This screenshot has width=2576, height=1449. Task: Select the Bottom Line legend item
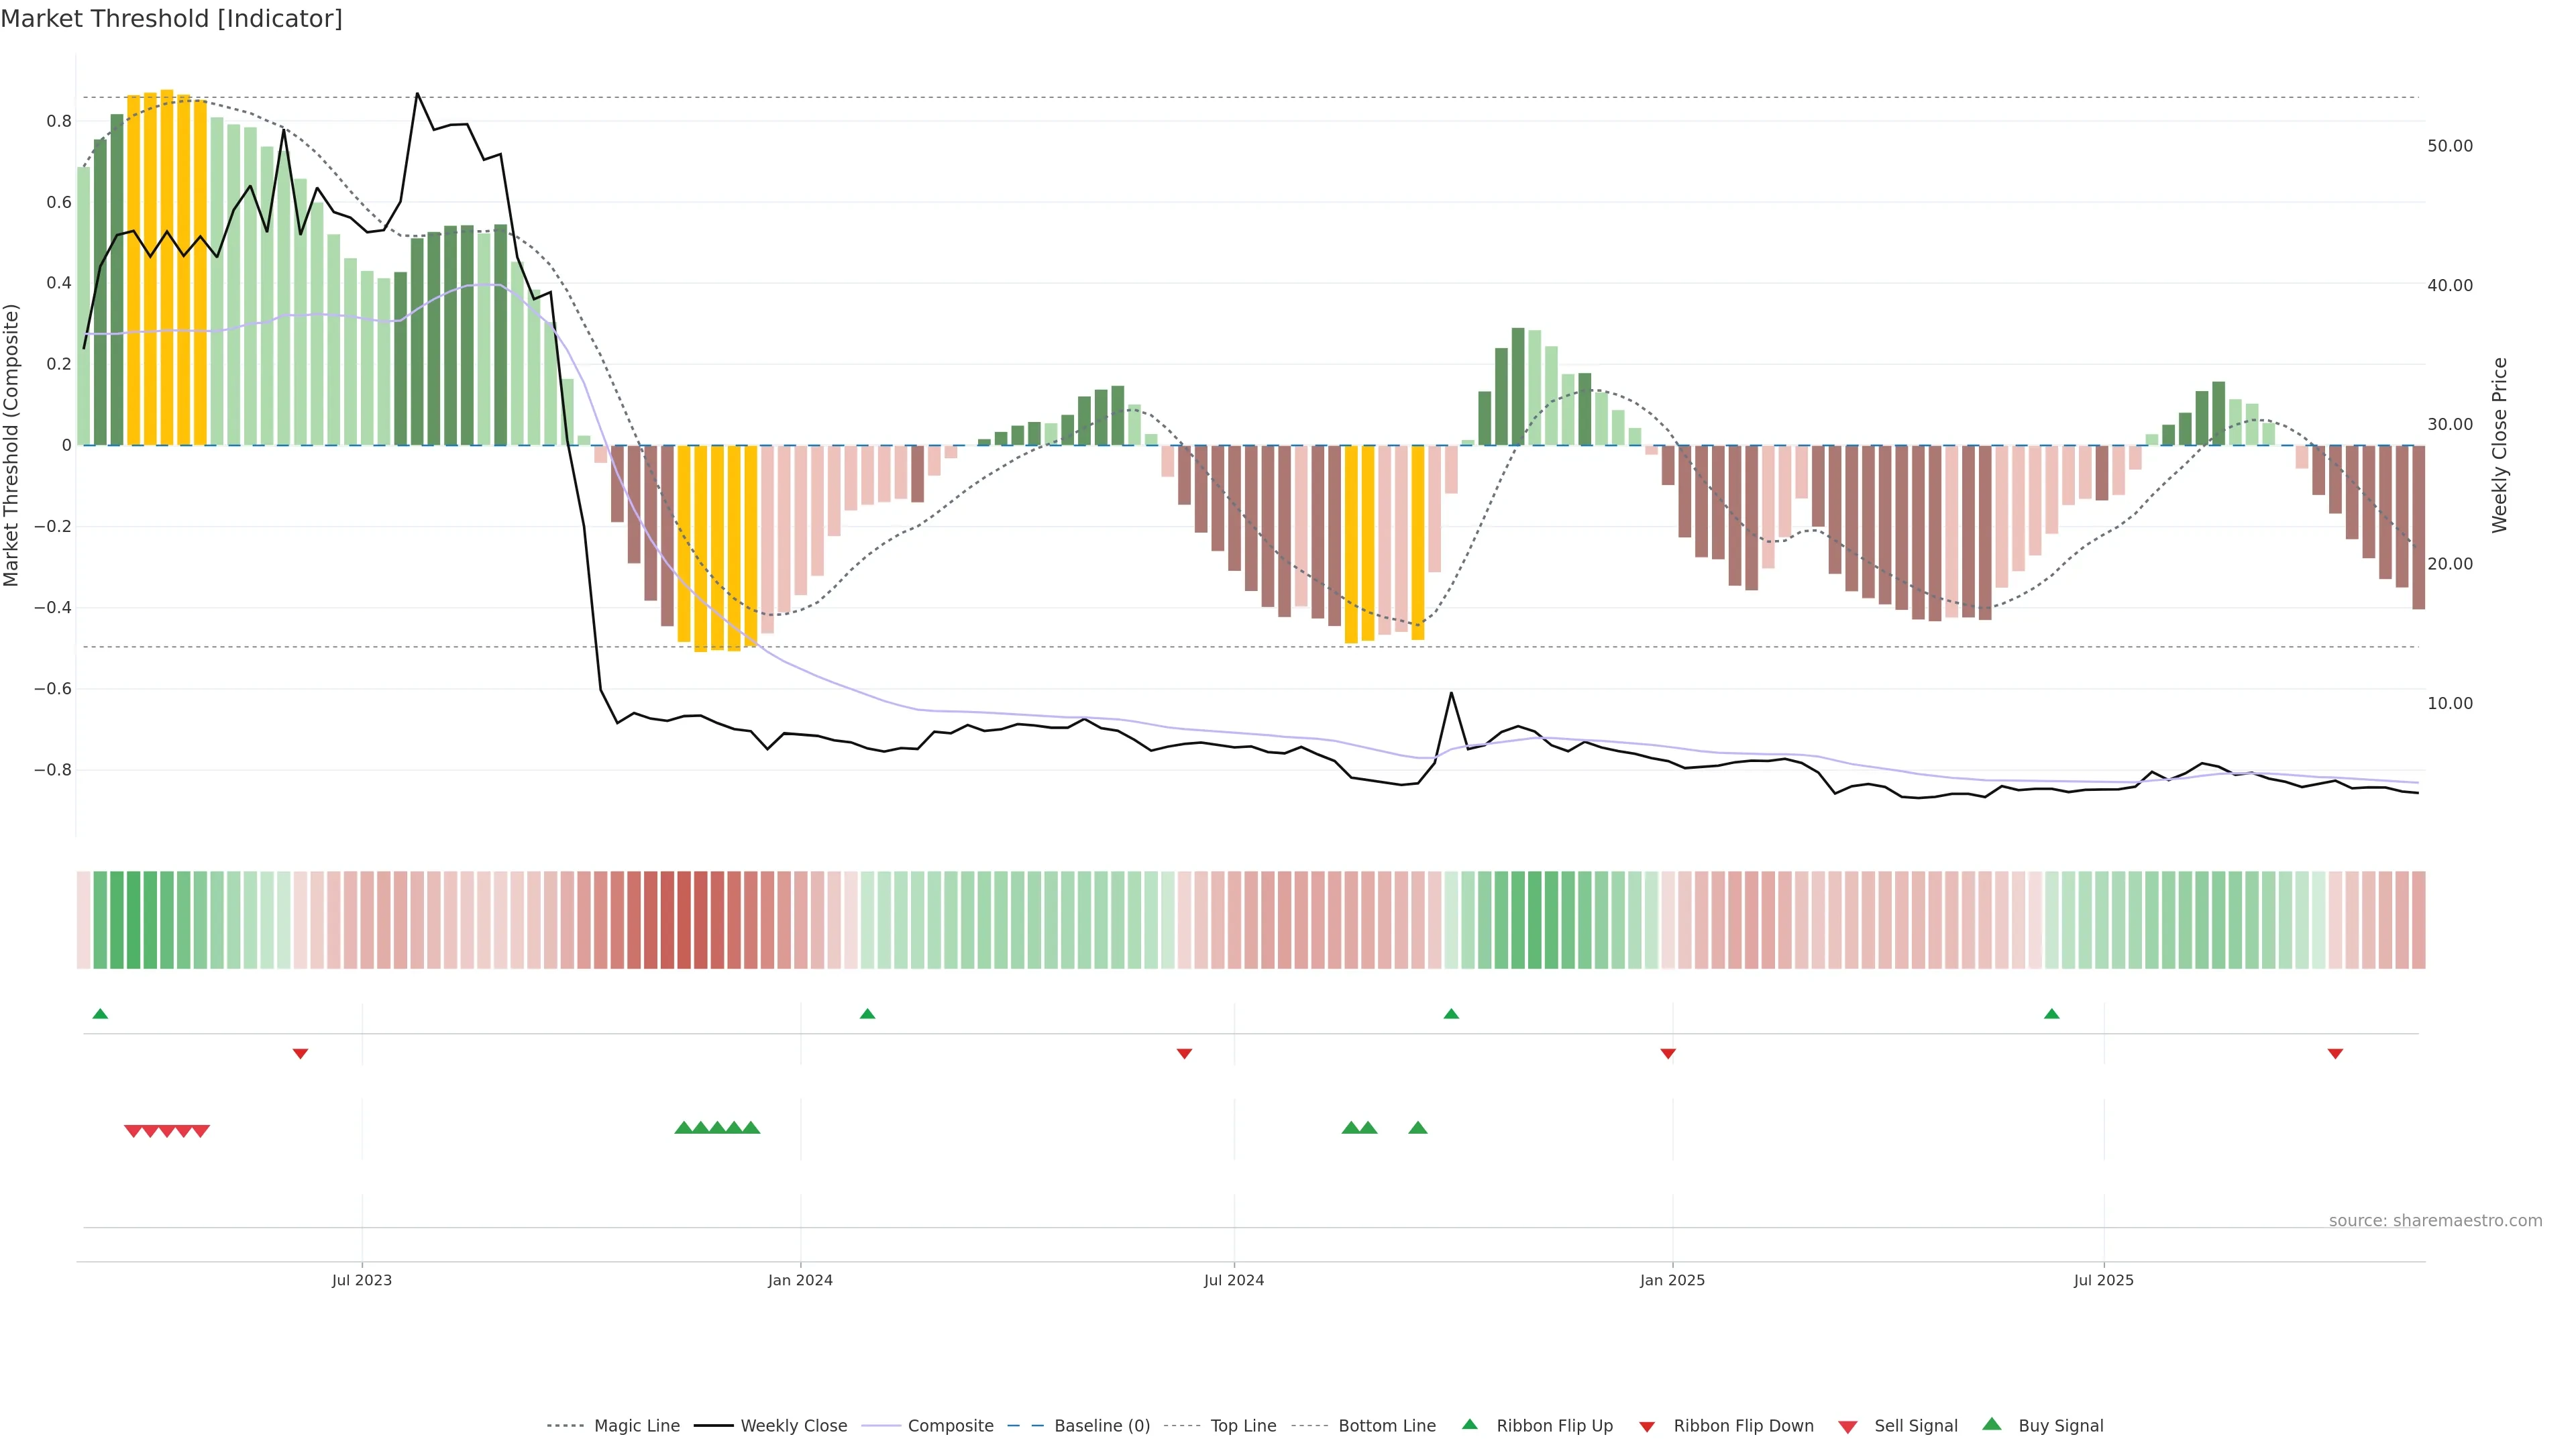click(1386, 1426)
